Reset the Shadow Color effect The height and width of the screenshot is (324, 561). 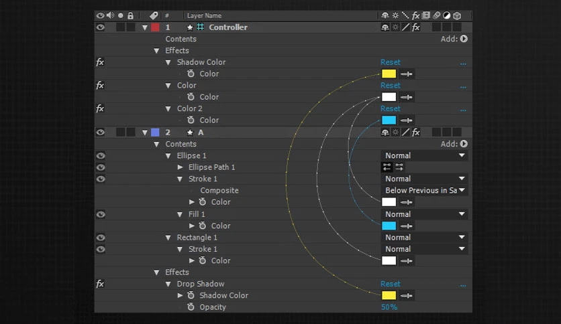(x=391, y=62)
